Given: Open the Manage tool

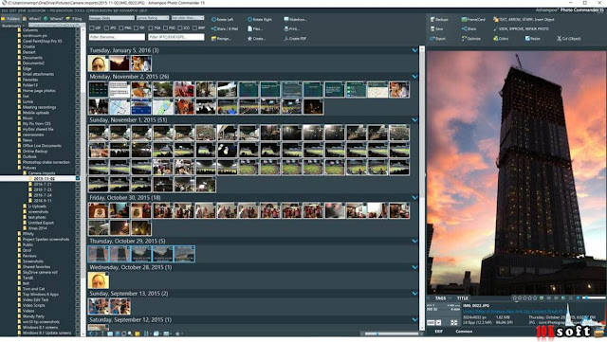Looking at the screenshot, I should (221, 39).
